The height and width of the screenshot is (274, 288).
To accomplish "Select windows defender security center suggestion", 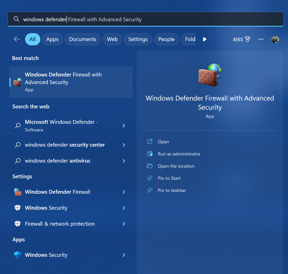I will point(71,145).
